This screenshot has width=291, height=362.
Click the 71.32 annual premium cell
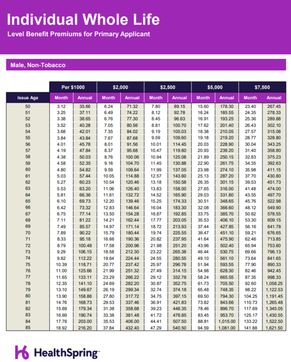[132, 107]
